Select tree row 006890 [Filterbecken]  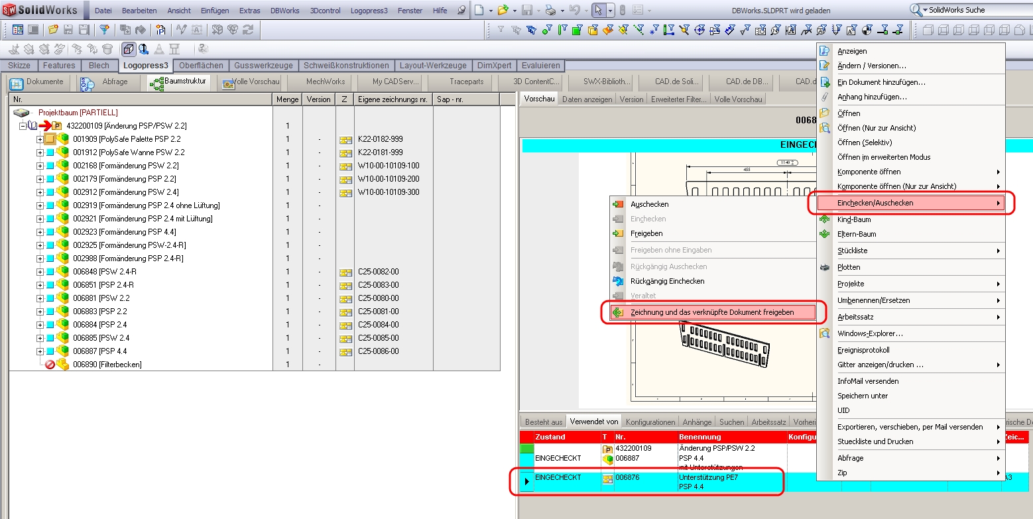click(x=107, y=365)
